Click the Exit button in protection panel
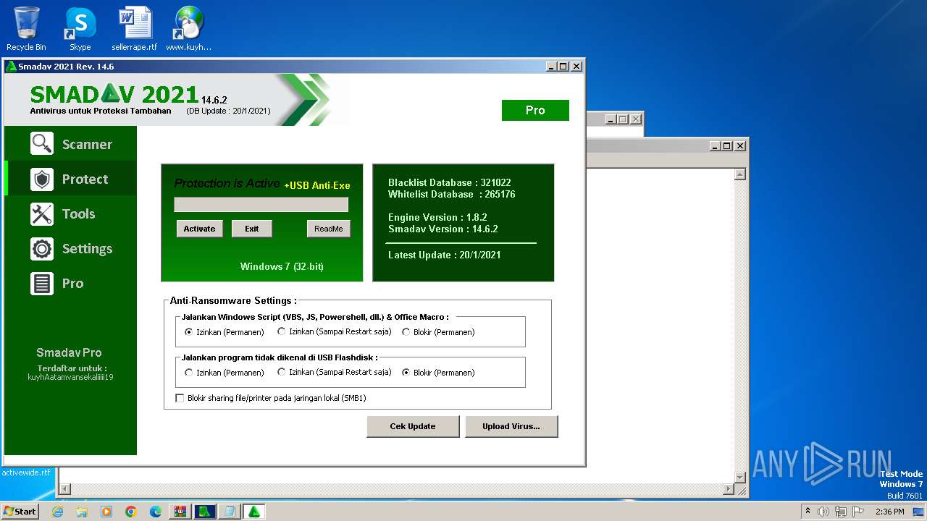Screen dimensions: 927x521 tap(251, 229)
